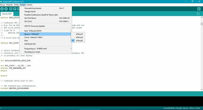Launch WiFi101 Firmware Updater
Image resolution: width=203 pixels, height=110 pixels.
coord(46,26)
